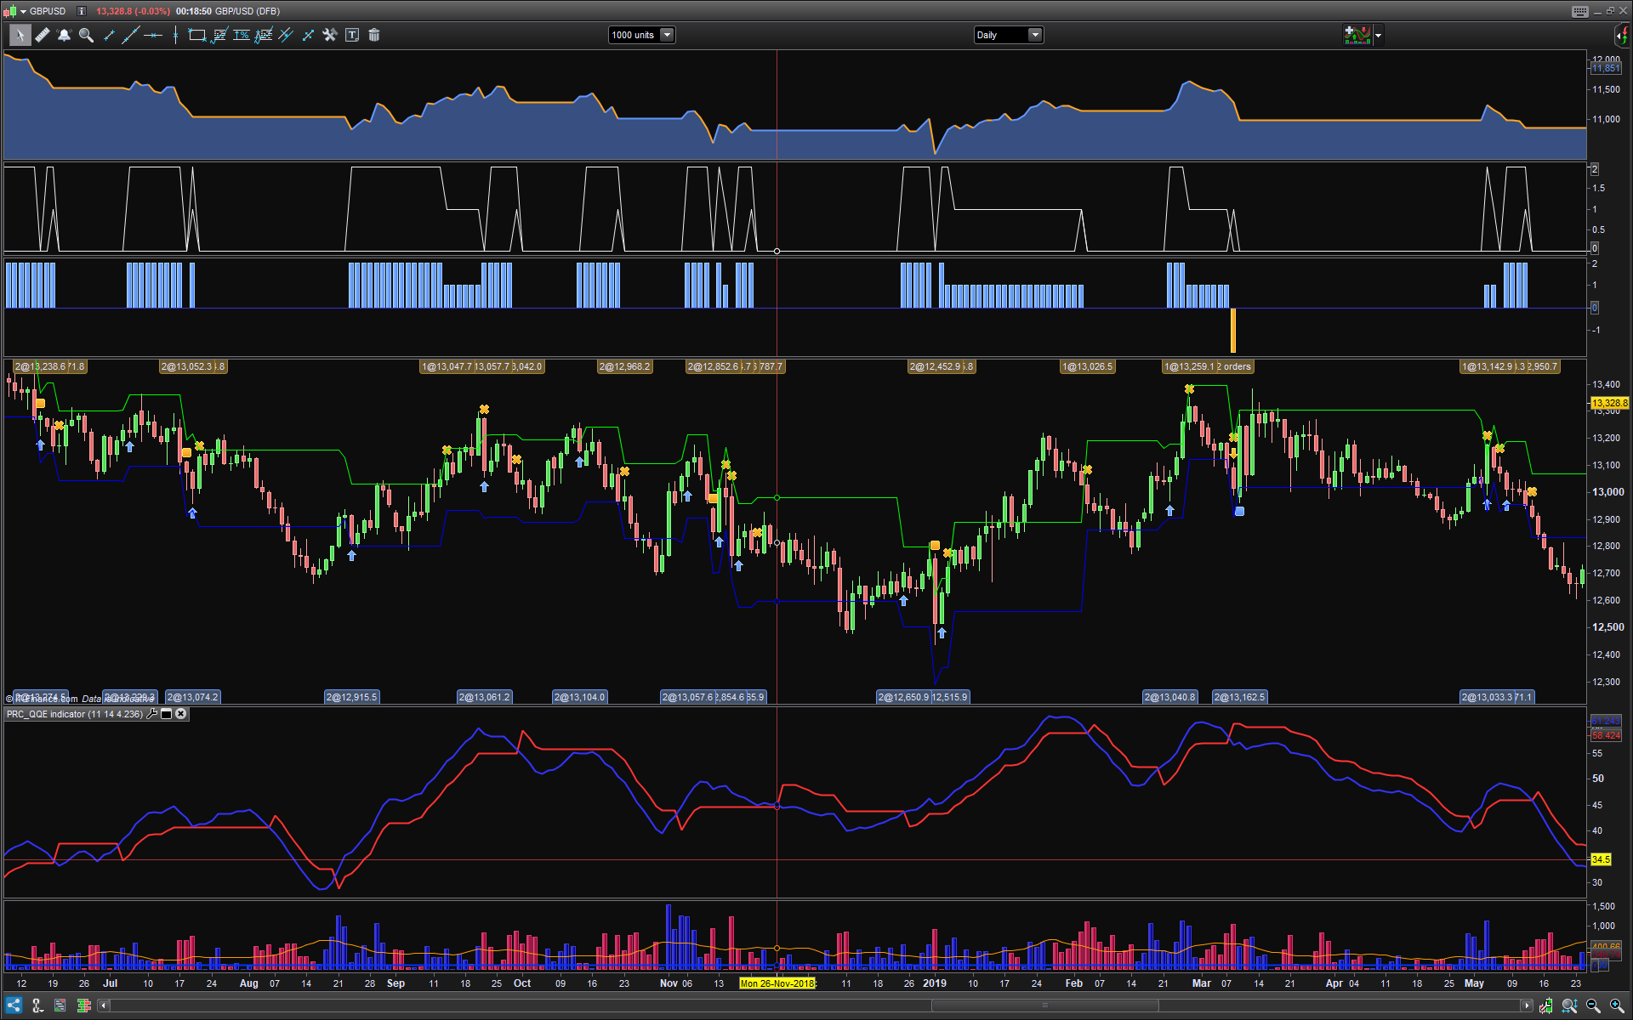
Task: Click the trash can delete objects icon
Action: click(x=374, y=35)
